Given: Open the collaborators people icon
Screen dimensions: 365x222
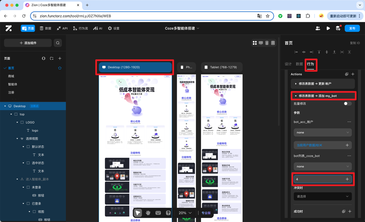Looking at the screenshot, I should tap(318, 28).
